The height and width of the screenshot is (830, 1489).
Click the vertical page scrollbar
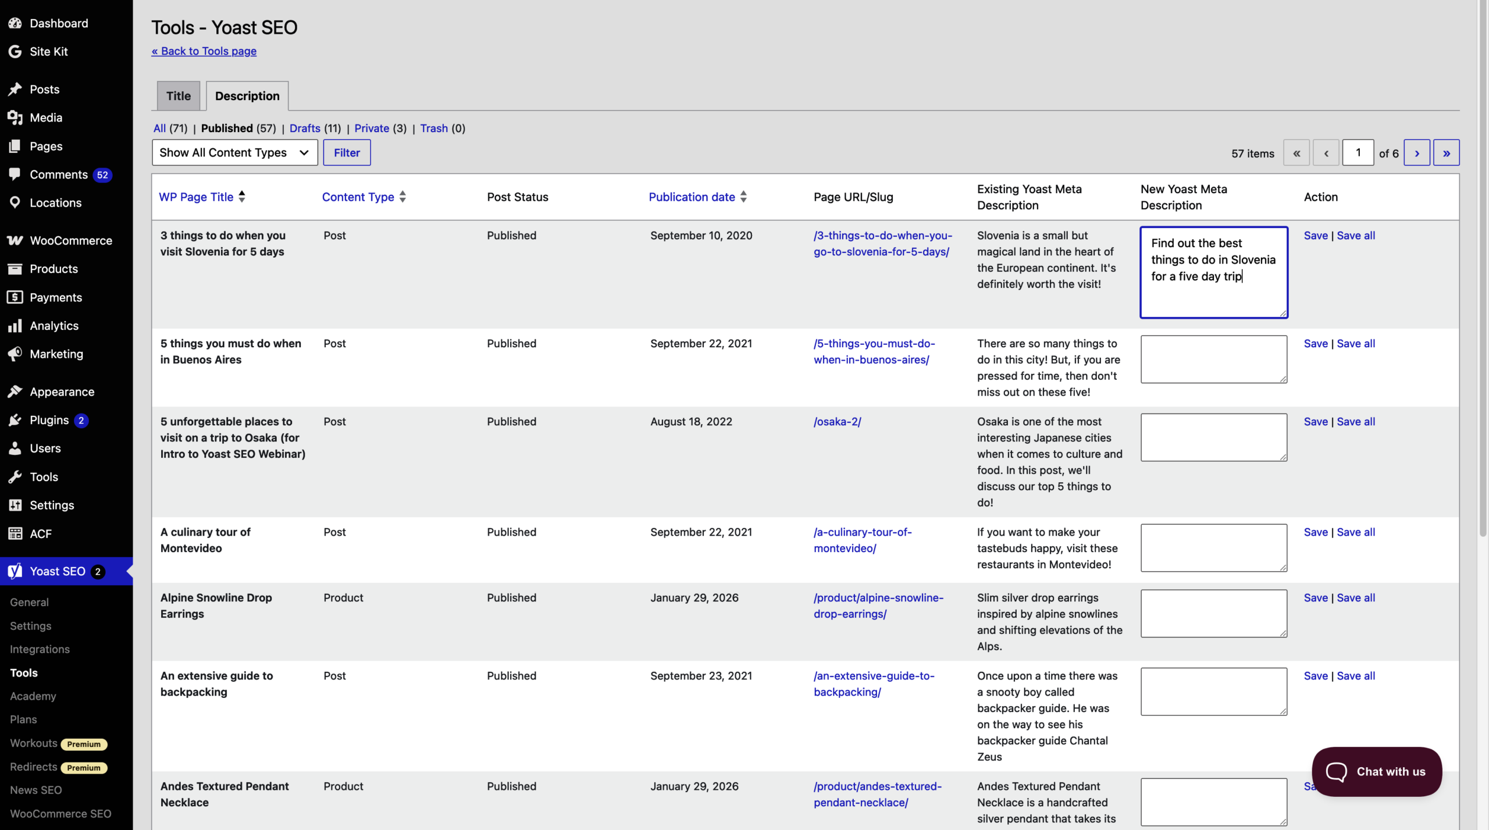[1483, 268]
